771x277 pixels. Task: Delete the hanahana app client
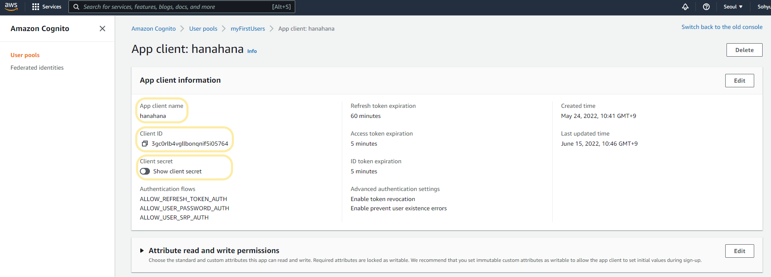pyautogui.click(x=744, y=50)
